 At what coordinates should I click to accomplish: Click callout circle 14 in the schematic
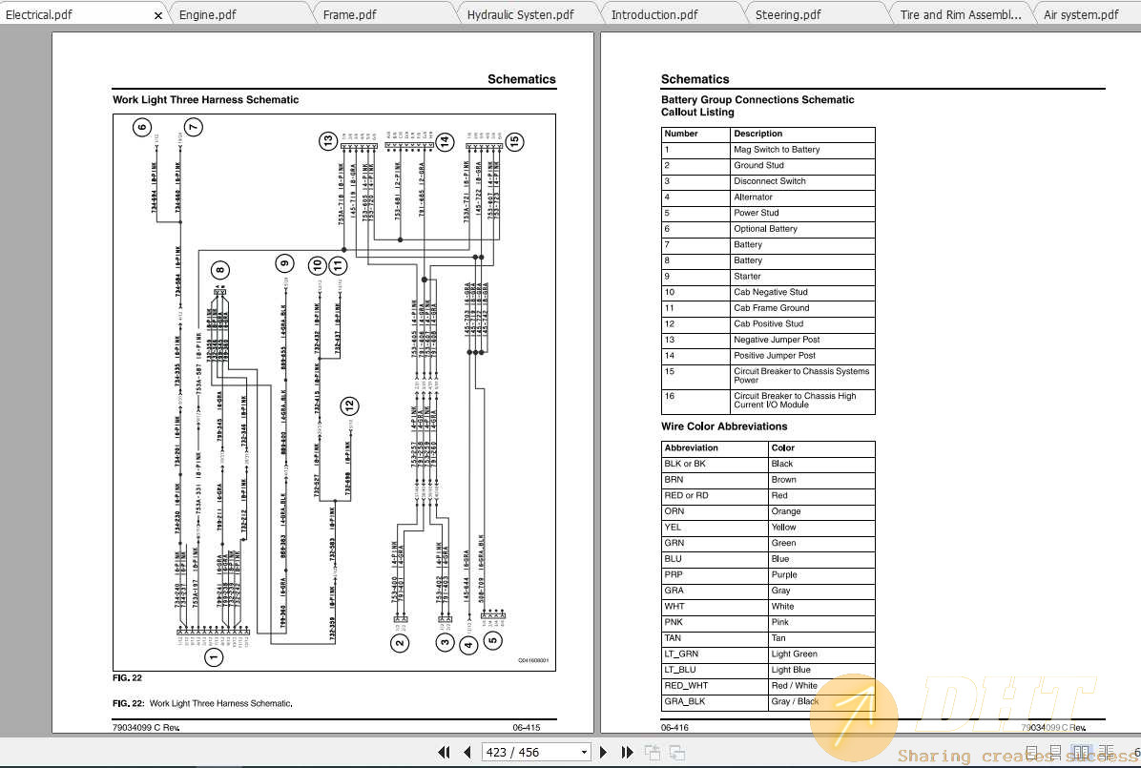[445, 141]
